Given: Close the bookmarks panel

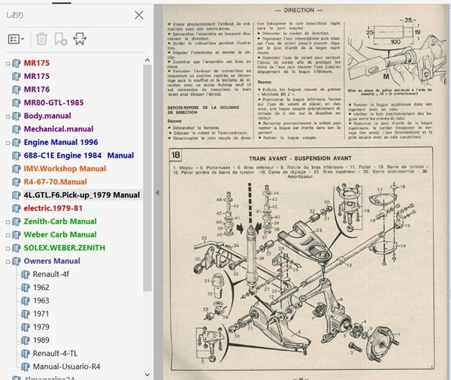Looking at the screenshot, I should pos(139,15).
